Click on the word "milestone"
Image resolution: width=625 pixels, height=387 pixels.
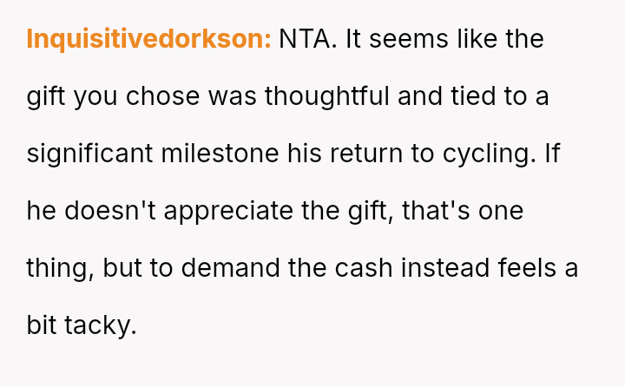220,154
